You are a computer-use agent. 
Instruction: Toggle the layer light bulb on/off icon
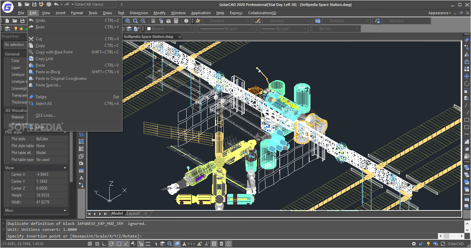tap(15, 29)
